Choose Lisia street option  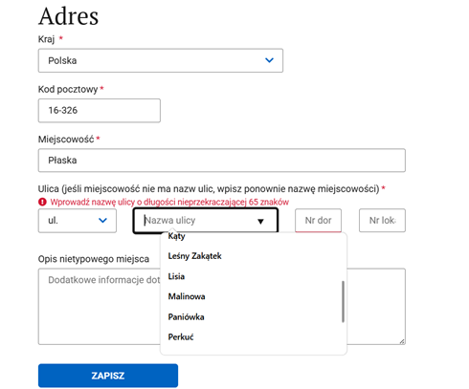point(176,276)
